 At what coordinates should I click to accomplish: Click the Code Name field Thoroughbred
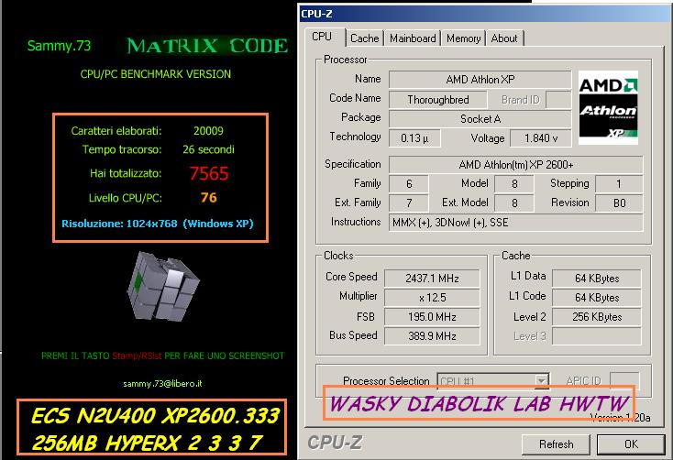[x=437, y=100]
